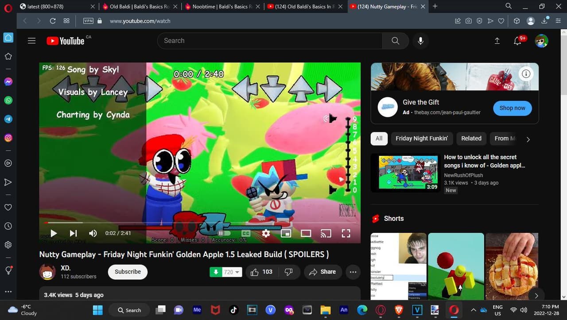Switch to Noobtime Baldi's Basics tab
Screen dimensions: 567x320
pos(223,7)
